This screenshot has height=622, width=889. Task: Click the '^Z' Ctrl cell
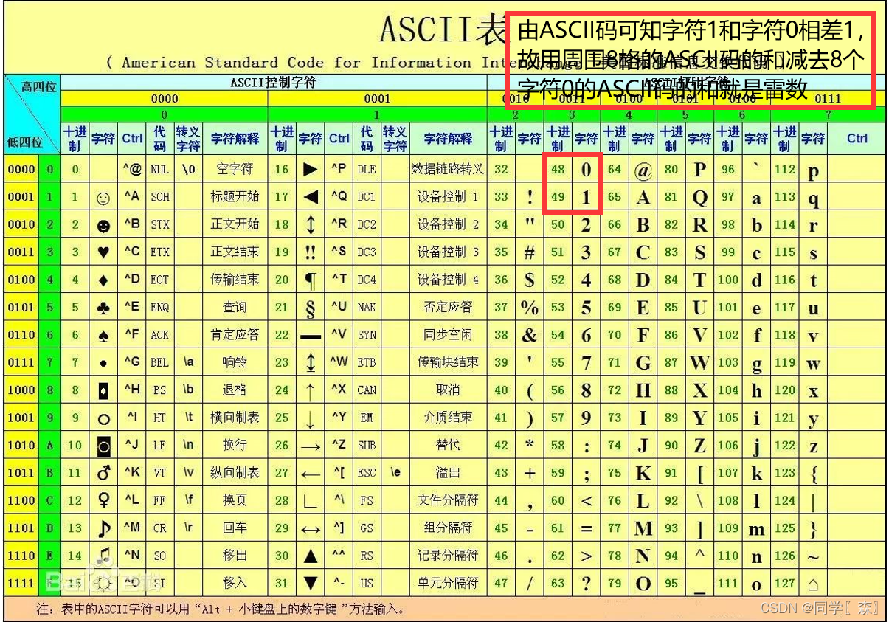(339, 445)
